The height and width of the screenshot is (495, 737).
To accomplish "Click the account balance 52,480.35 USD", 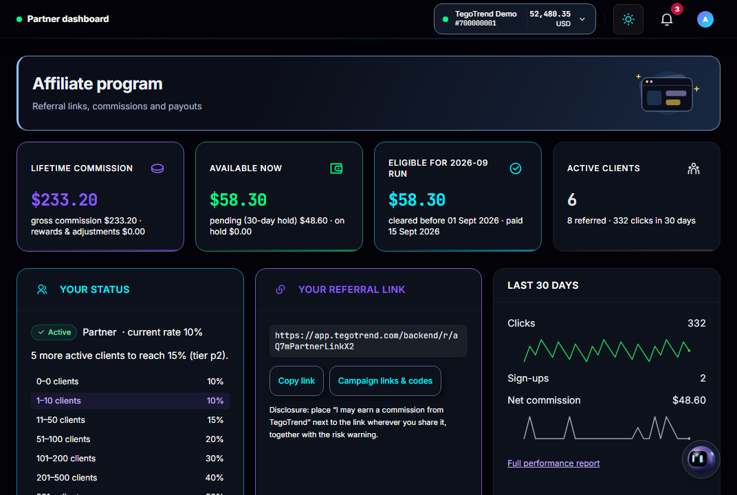I will pos(550,19).
